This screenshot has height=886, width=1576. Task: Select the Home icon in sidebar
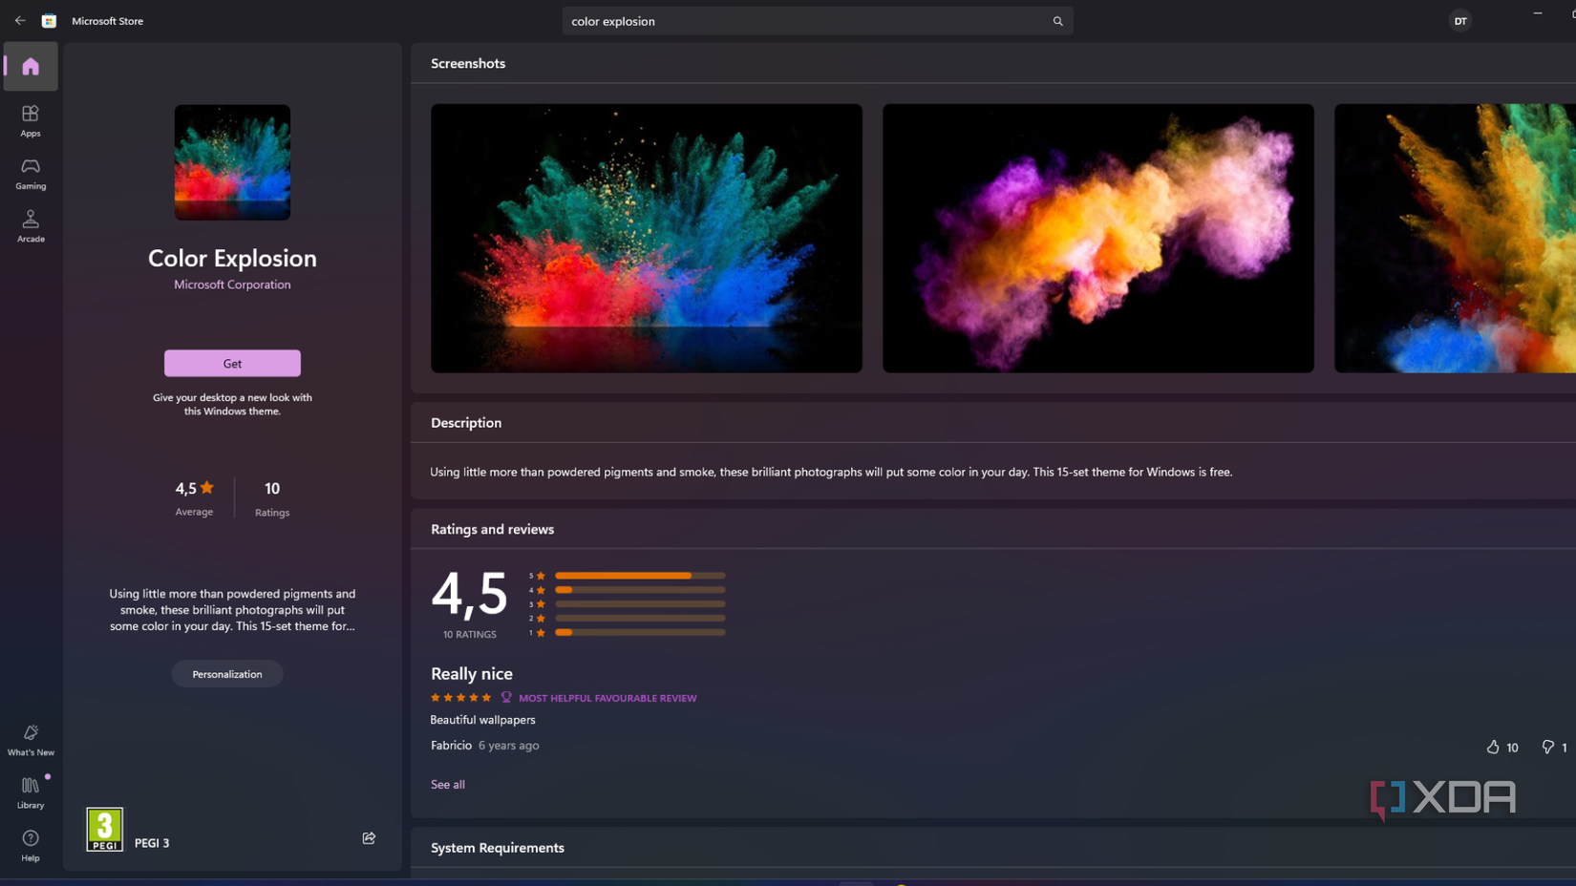point(30,66)
